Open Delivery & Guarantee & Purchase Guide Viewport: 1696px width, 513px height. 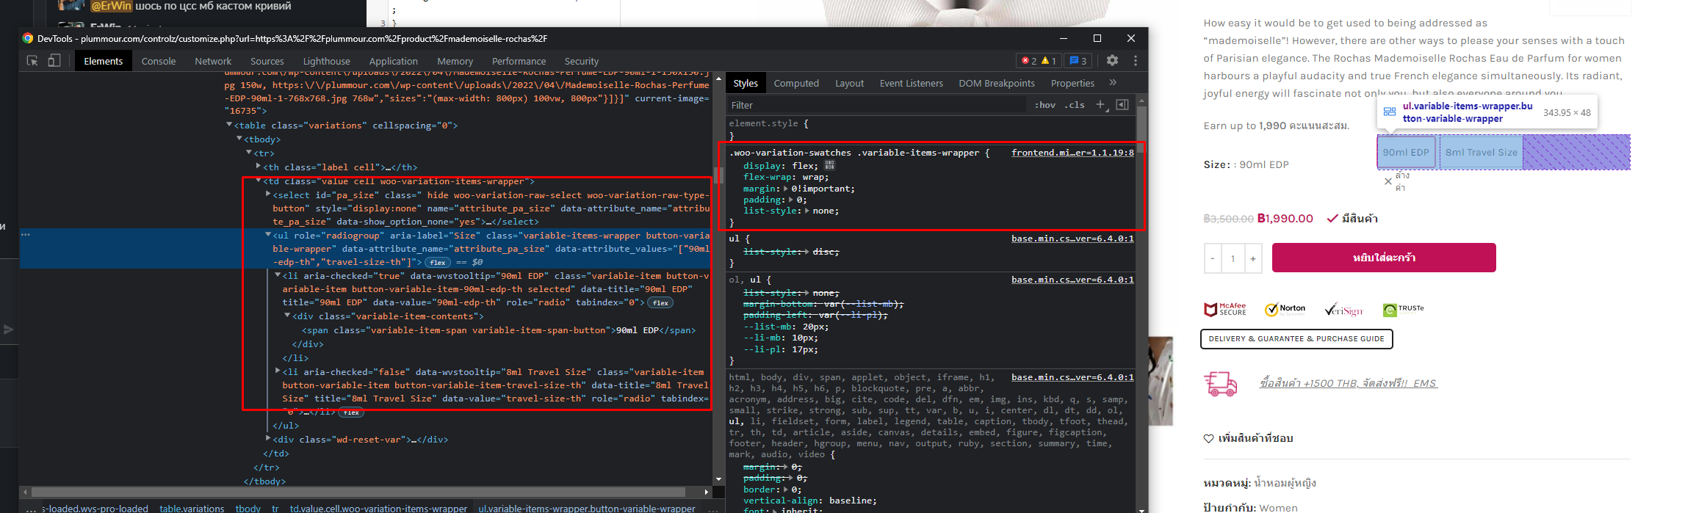pyautogui.click(x=1296, y=339)
